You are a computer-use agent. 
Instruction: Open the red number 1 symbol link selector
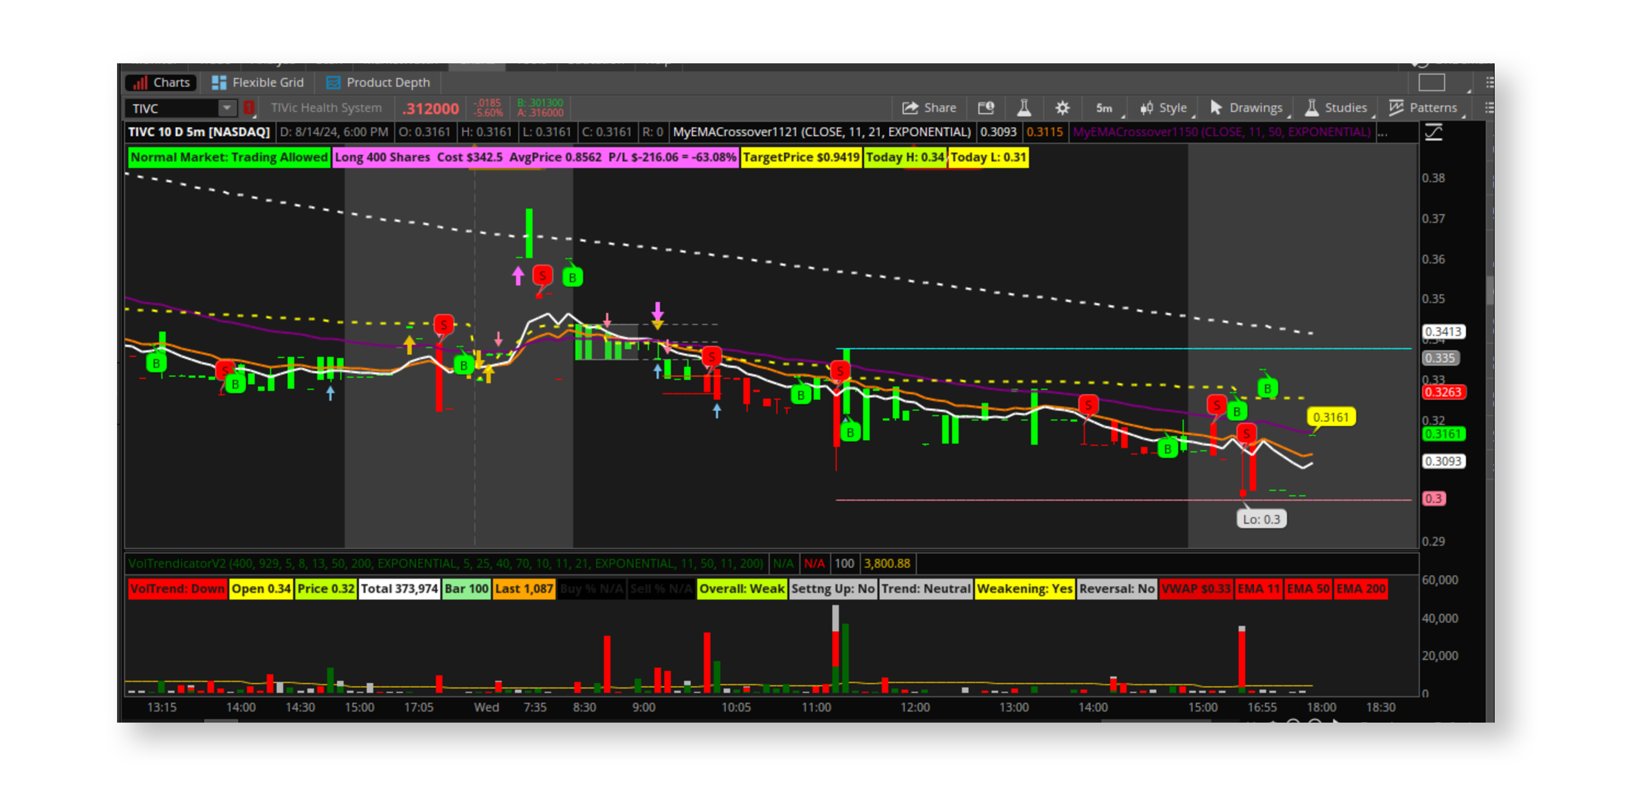[x=249, y=108]
